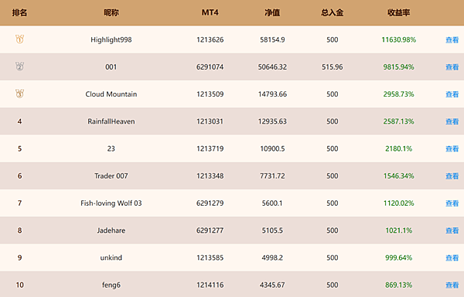The height and width of the screenshot is (297, 464).
Task: Click the bronze third-place medal icon
Action: (19, 94)
